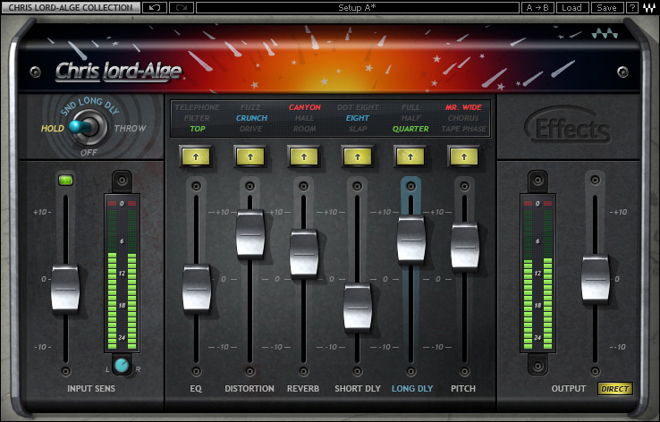Open the help question mark button
The height and width of the screenshot is (422, 660).
coord(631,7)
